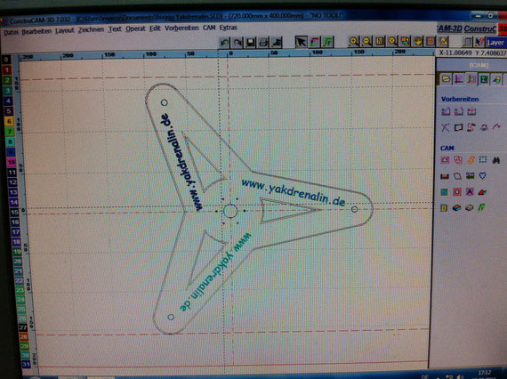Click the X Y coordinate readout
This screenshot has height=379, width=507.
tap(472, 52)
